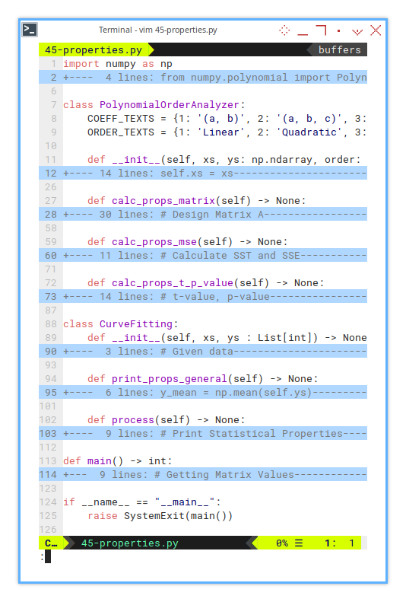Click the vim command-line prompt cursor
The image size is (406, 602).
48,556
